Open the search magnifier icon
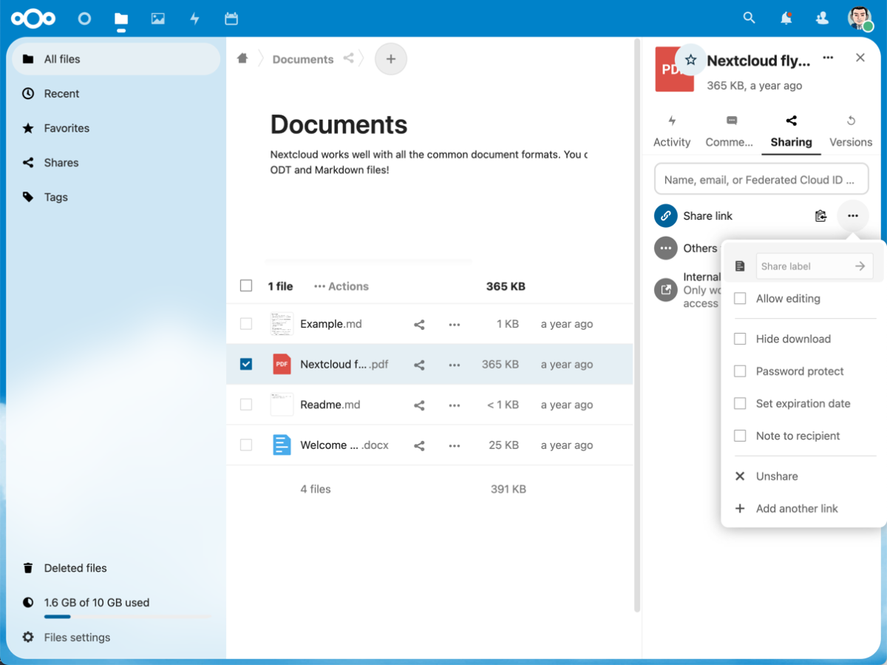The height and width of the screenshot is (665, 887). point(750,18)
